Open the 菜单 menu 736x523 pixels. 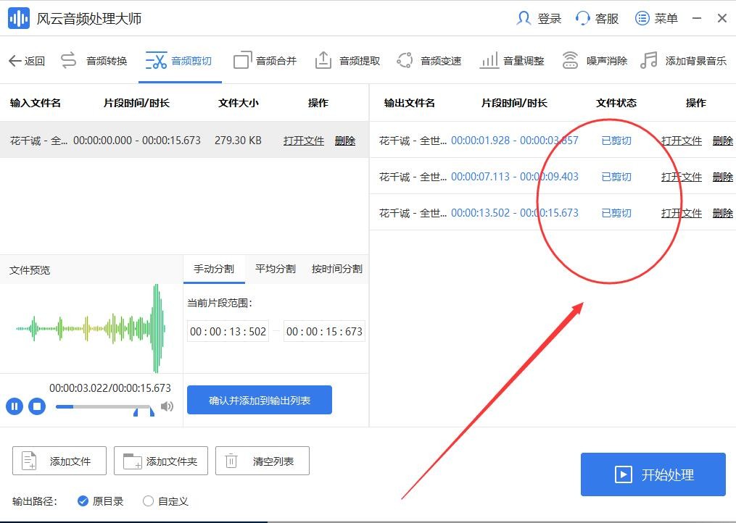pos(656,18)
